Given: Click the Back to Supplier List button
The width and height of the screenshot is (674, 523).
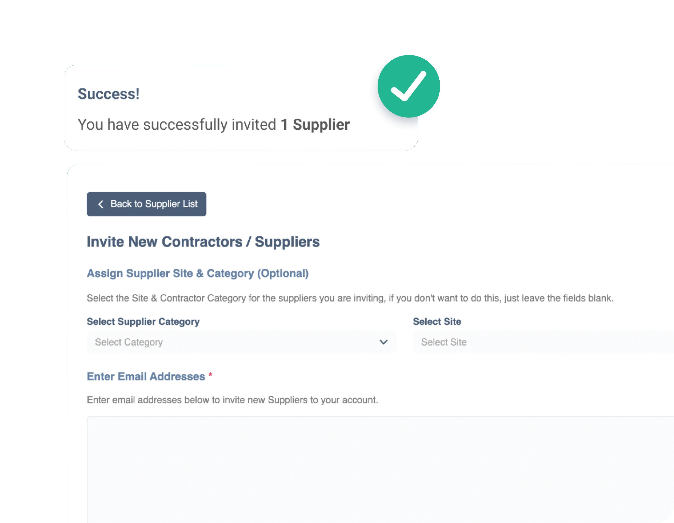Looking at the screenshot, I should pos(147,204).
